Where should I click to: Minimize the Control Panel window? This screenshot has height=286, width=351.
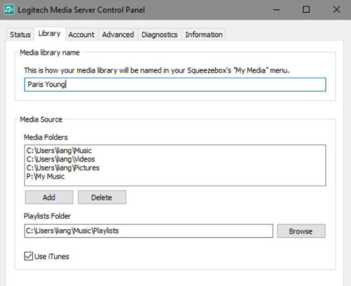(x=277, y=9)
